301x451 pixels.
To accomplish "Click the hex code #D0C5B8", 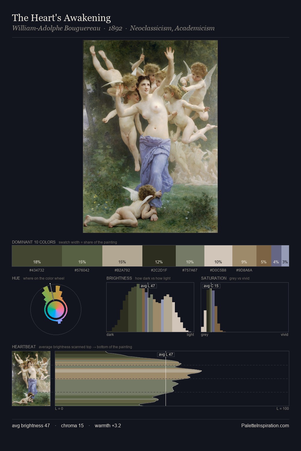I will tap(218, 270).
